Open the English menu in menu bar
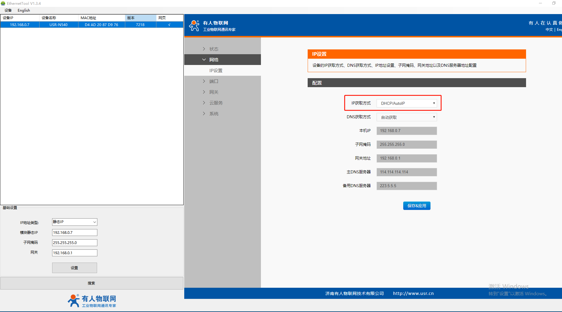 pos(24,10)
